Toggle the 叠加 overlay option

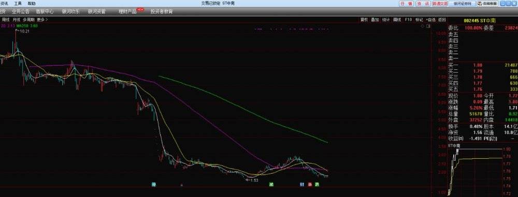[375, 20]
